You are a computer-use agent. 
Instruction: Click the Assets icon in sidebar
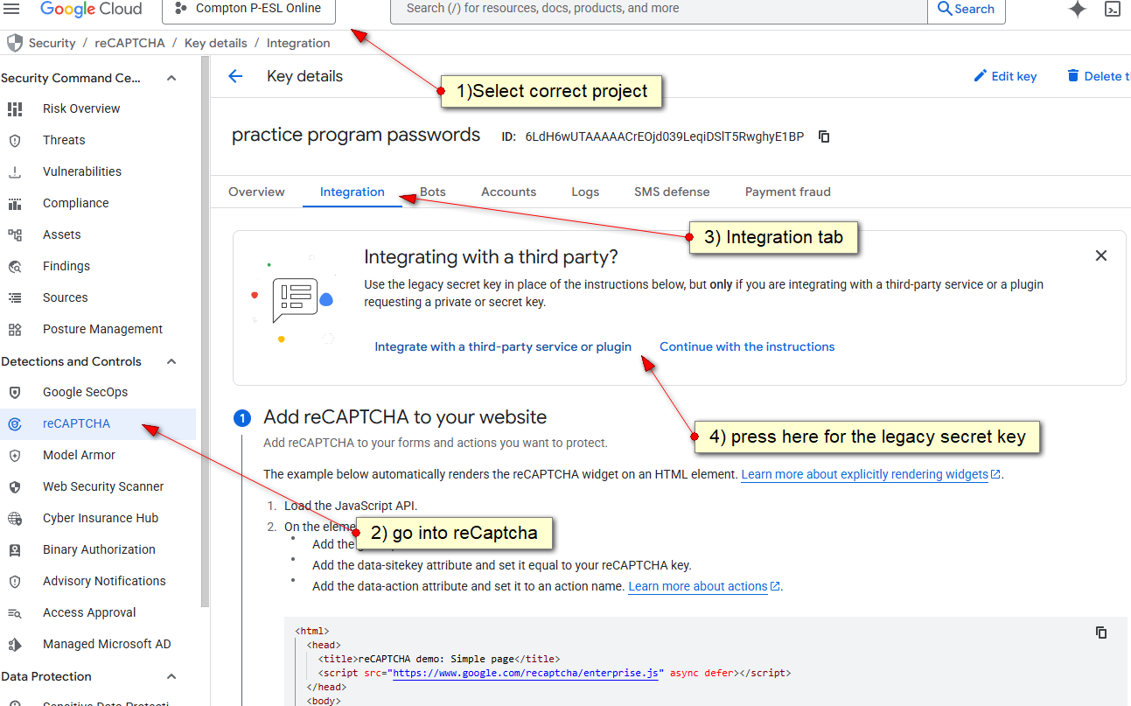(x=15, y=234)
